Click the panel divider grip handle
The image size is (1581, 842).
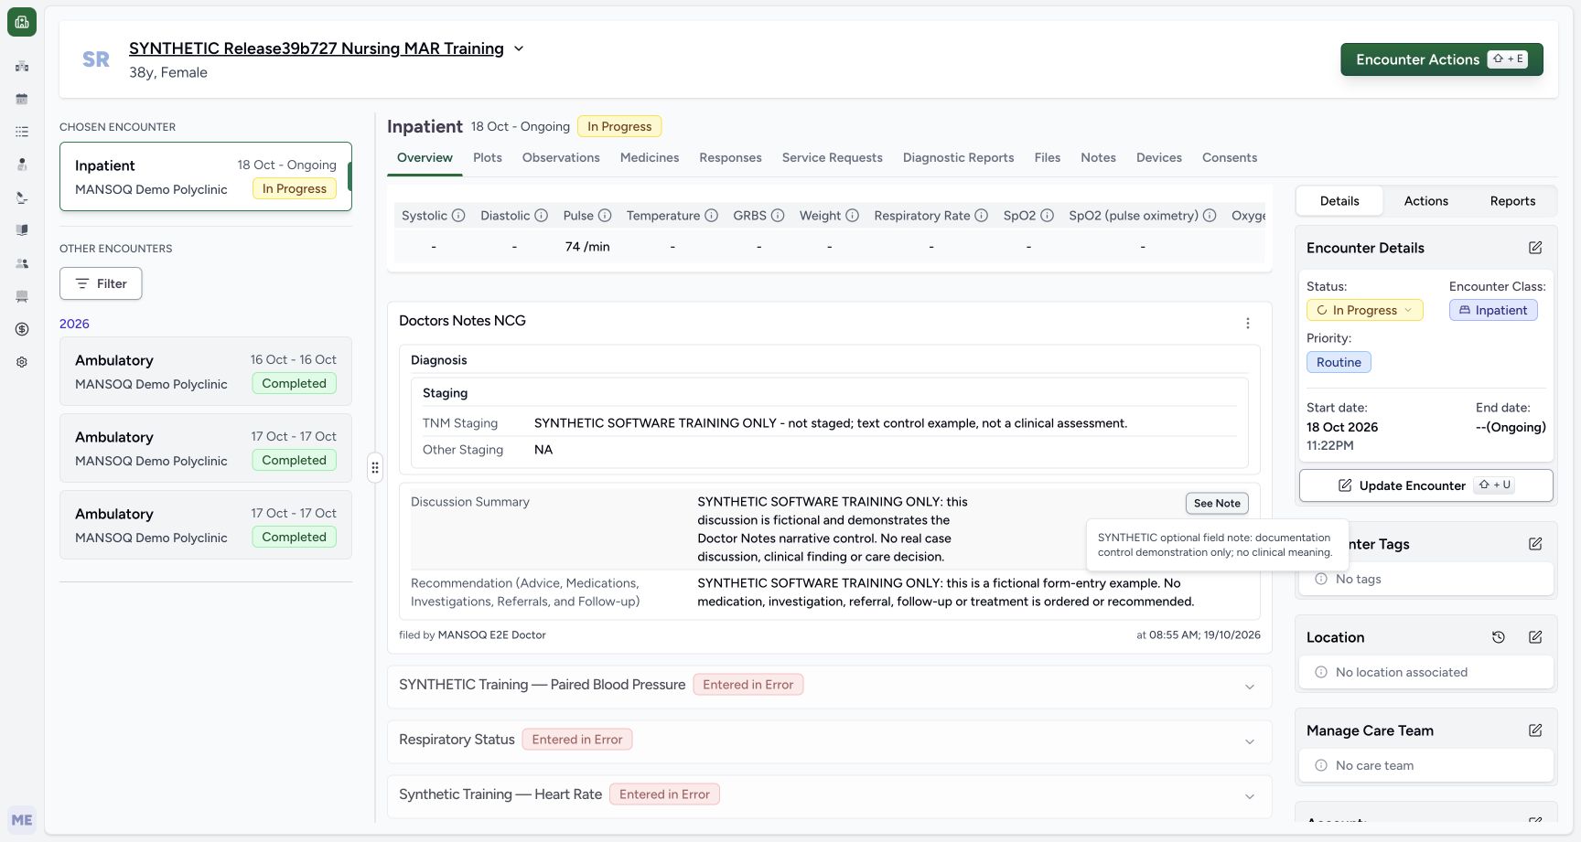[x=375, y=467]
